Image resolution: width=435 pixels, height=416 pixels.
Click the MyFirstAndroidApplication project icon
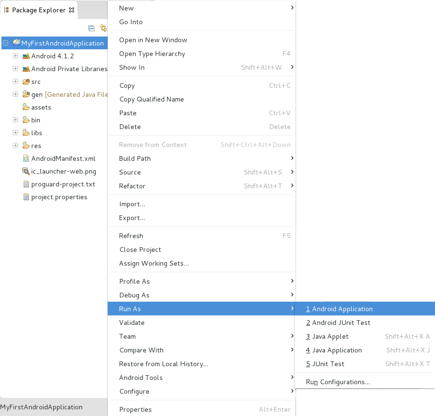(17, 42)
